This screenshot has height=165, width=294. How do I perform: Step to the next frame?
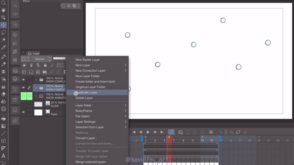click(155, 132)
